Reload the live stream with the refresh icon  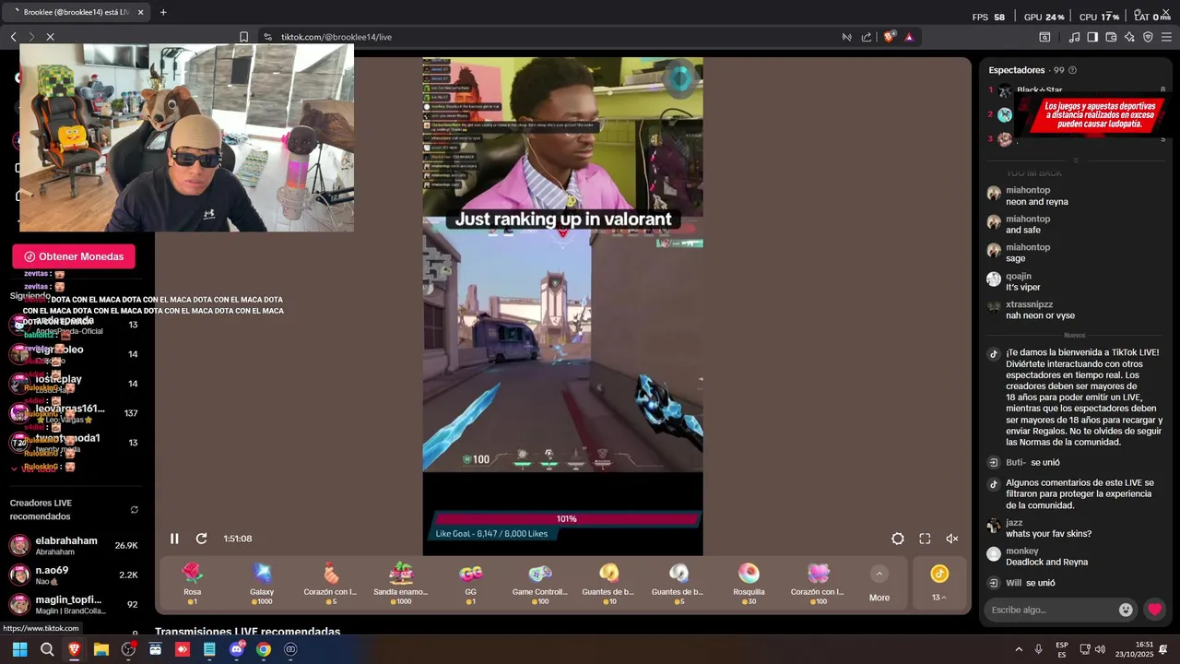pos(201,539)
